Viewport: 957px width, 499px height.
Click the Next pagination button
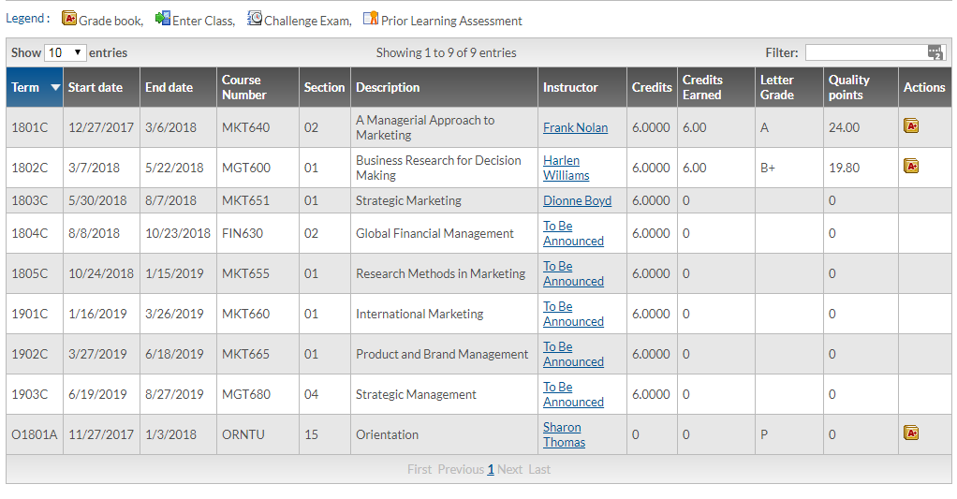click(x=510, y=469)
